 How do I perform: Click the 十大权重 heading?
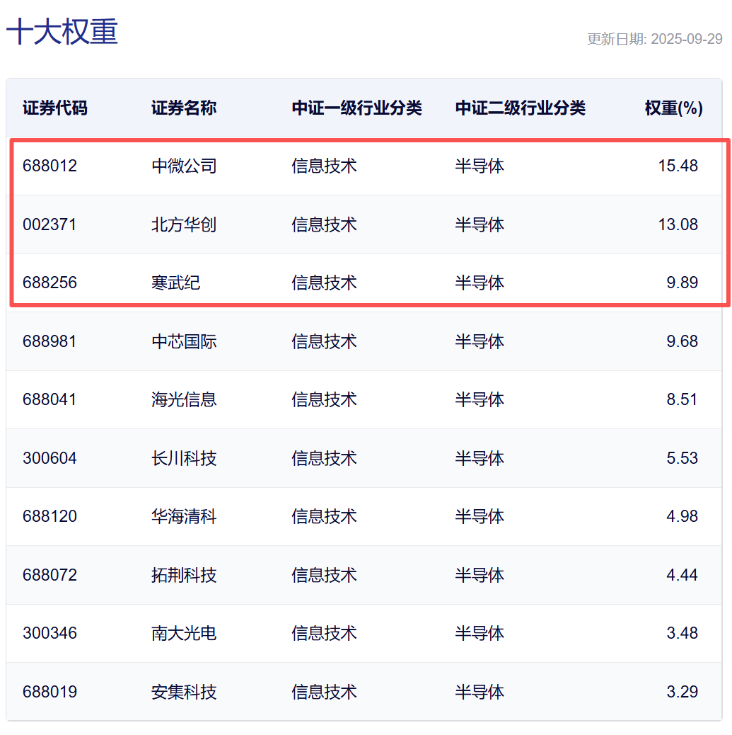pos(62,33)
